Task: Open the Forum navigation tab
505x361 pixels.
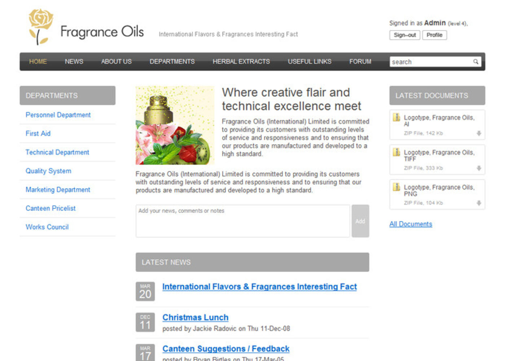Action: tap(360, 62)
